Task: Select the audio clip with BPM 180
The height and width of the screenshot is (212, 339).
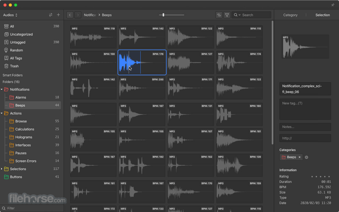Action: coord(239,114)
